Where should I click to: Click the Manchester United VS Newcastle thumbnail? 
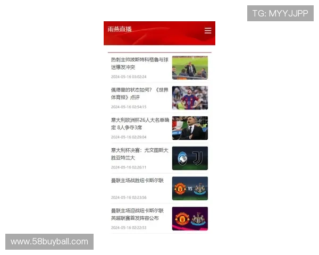(190, 189)
